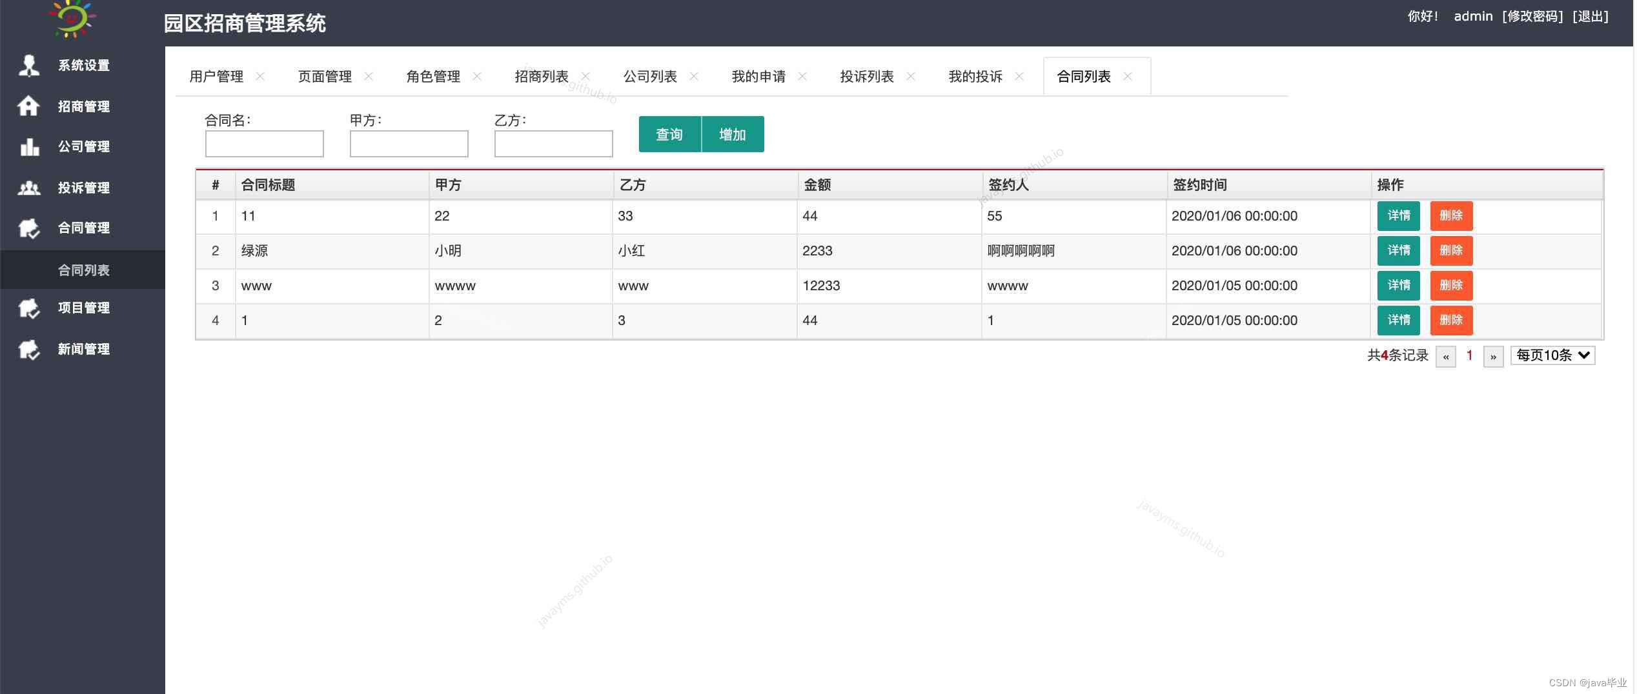Click the 招商管理 house icon
1637x694 pixels.
pyautogui.click(x=28, y=106)
